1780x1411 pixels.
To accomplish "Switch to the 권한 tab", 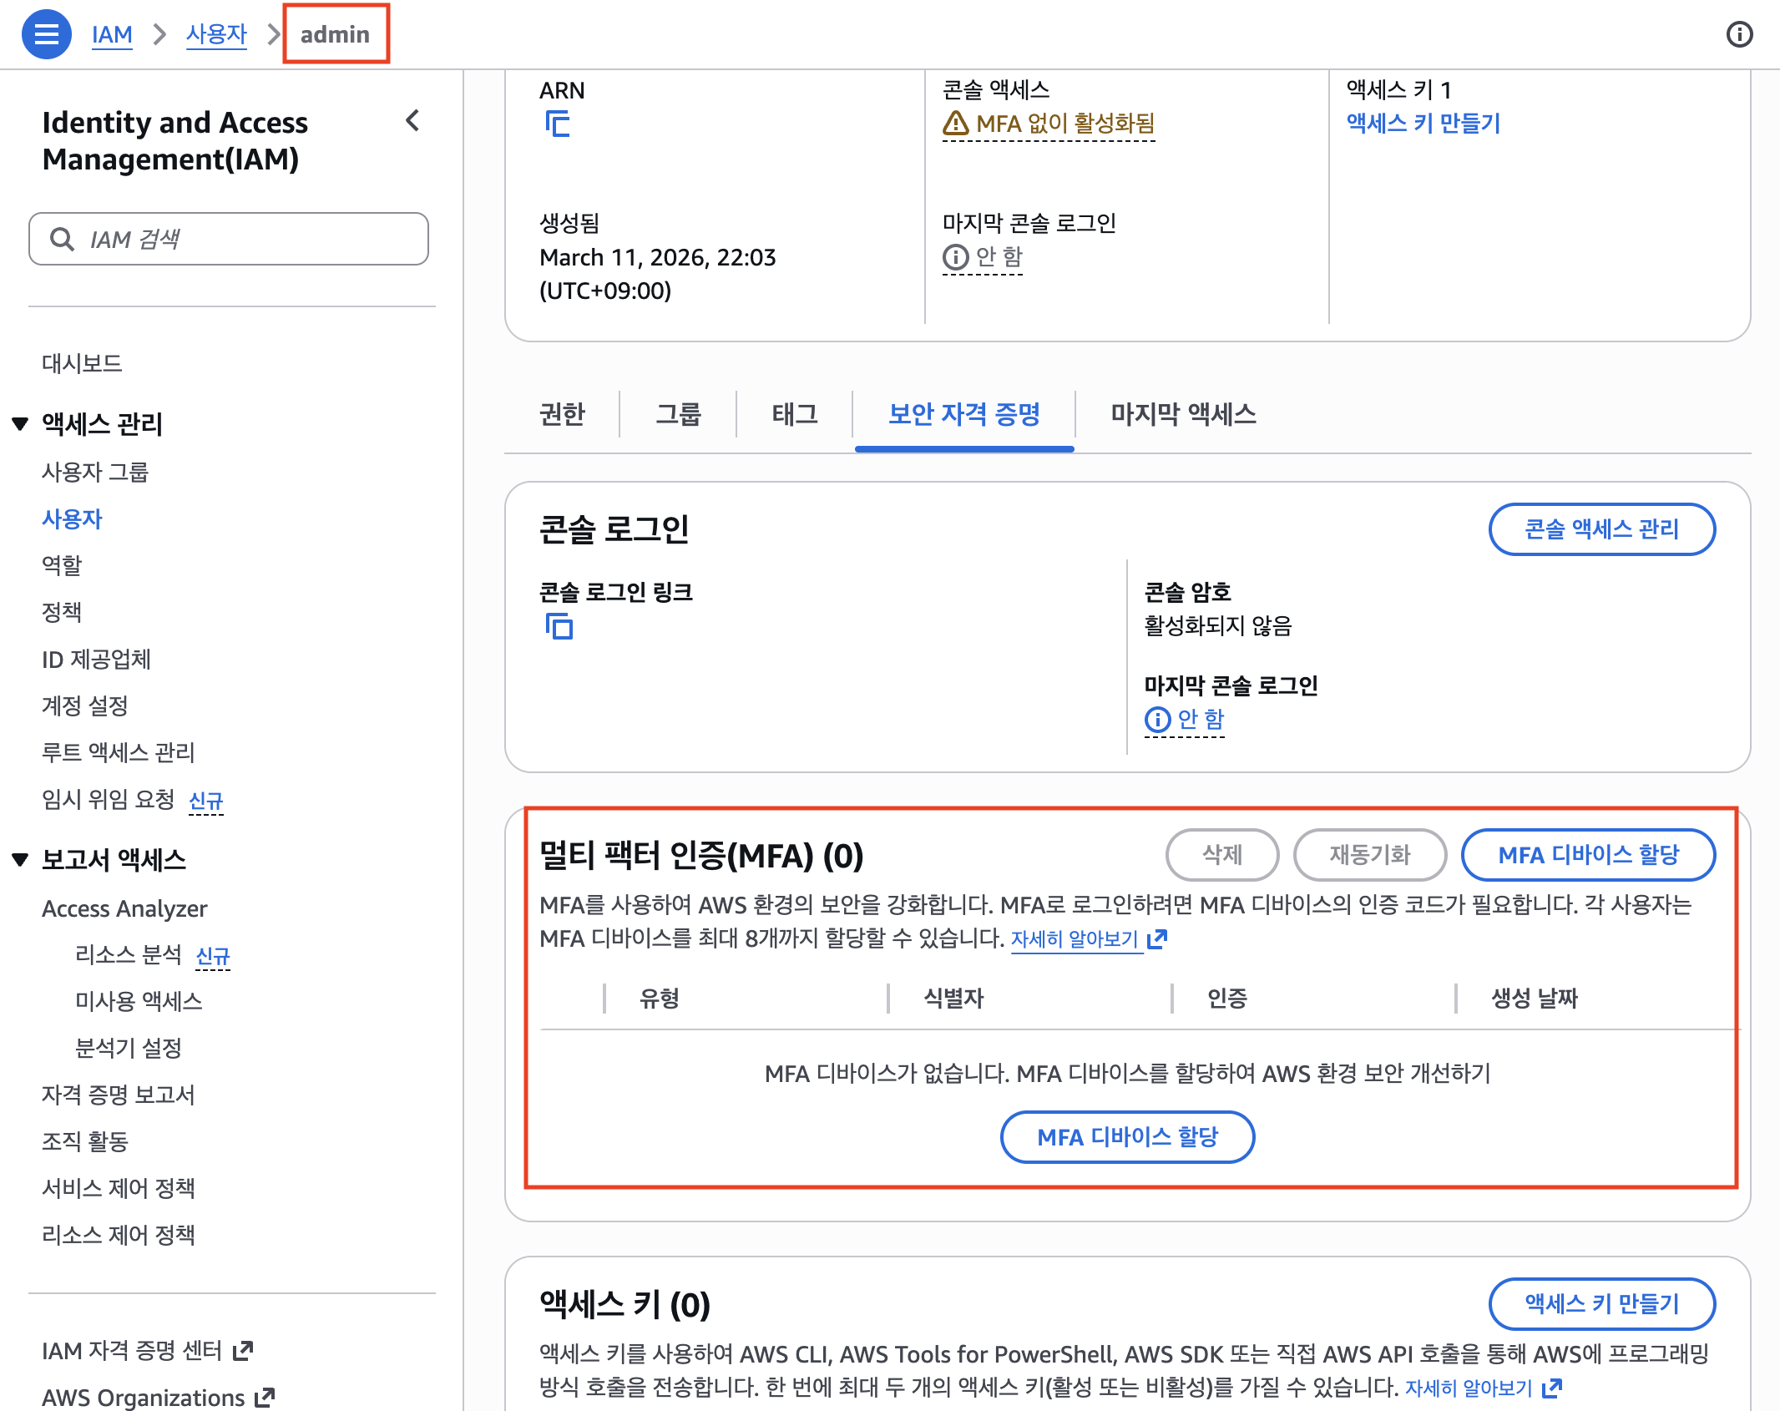I will (562, 414).
